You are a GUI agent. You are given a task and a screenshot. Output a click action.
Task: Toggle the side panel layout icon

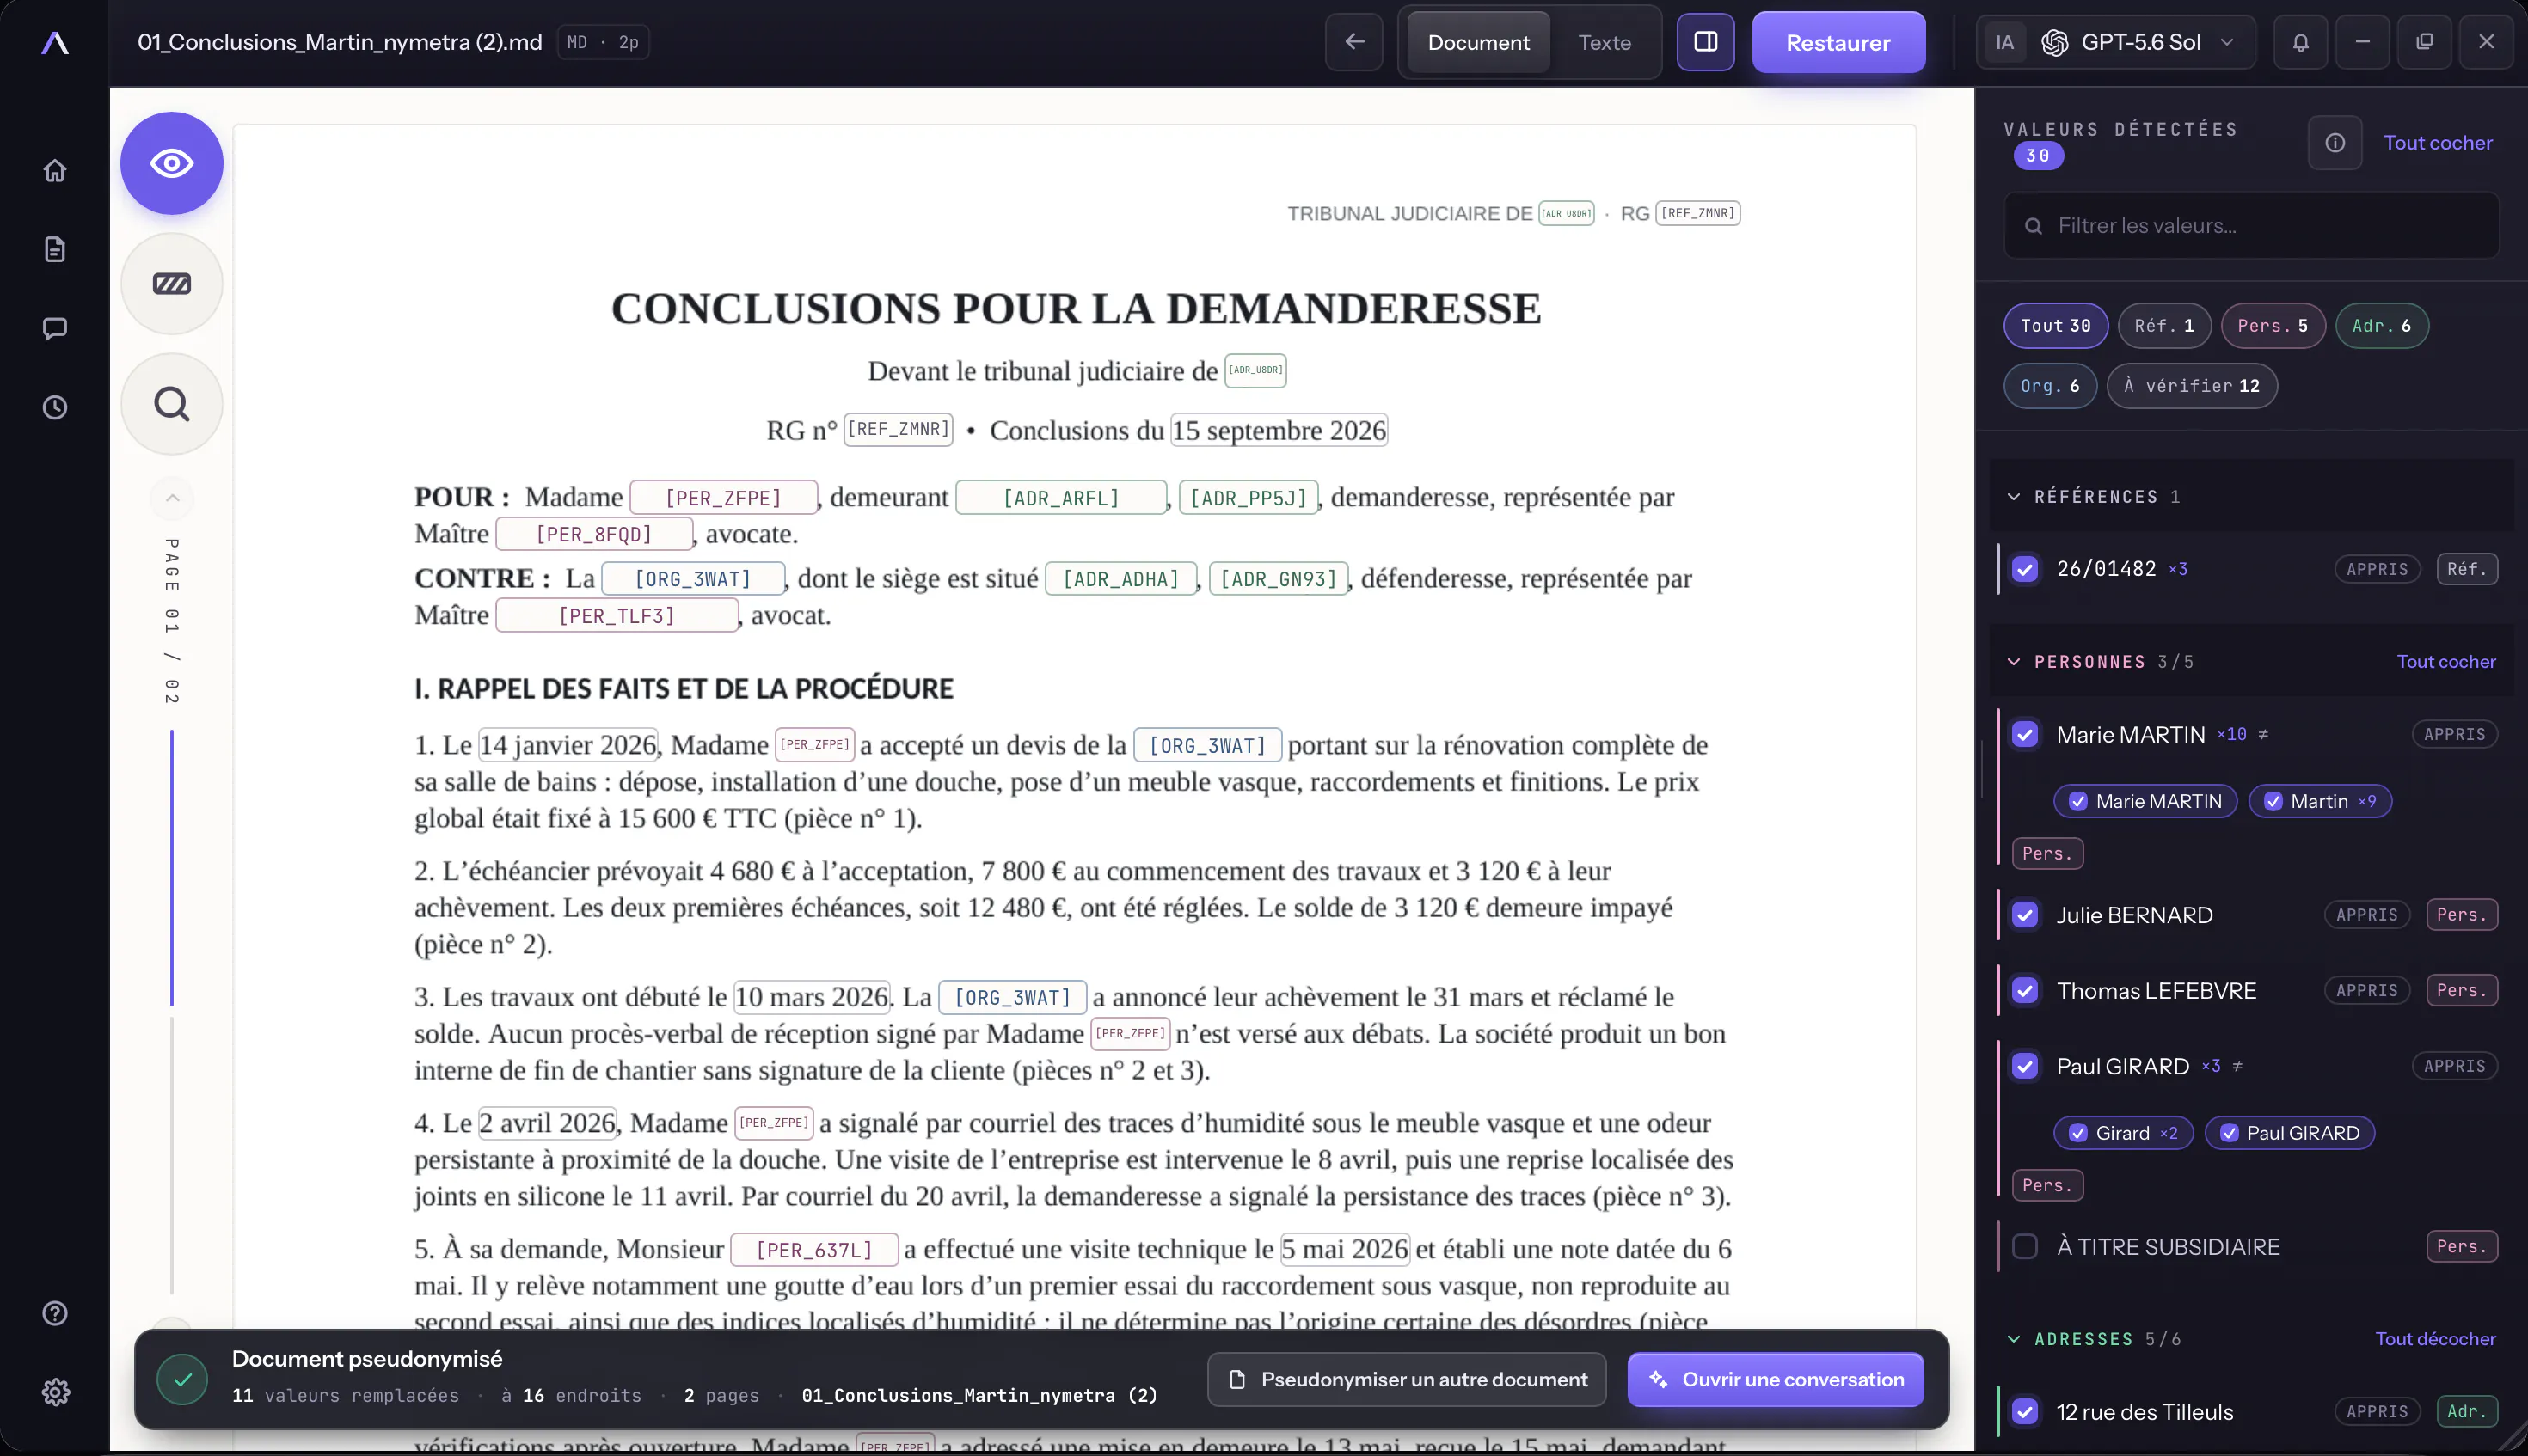tap(1706, 42)
